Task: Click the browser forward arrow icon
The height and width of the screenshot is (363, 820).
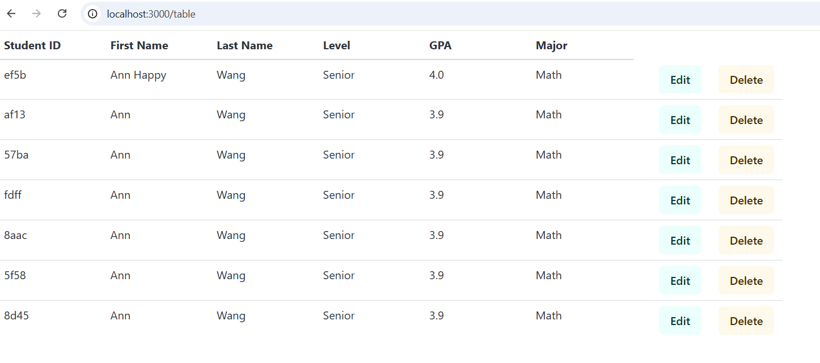Action: point(37,14)
